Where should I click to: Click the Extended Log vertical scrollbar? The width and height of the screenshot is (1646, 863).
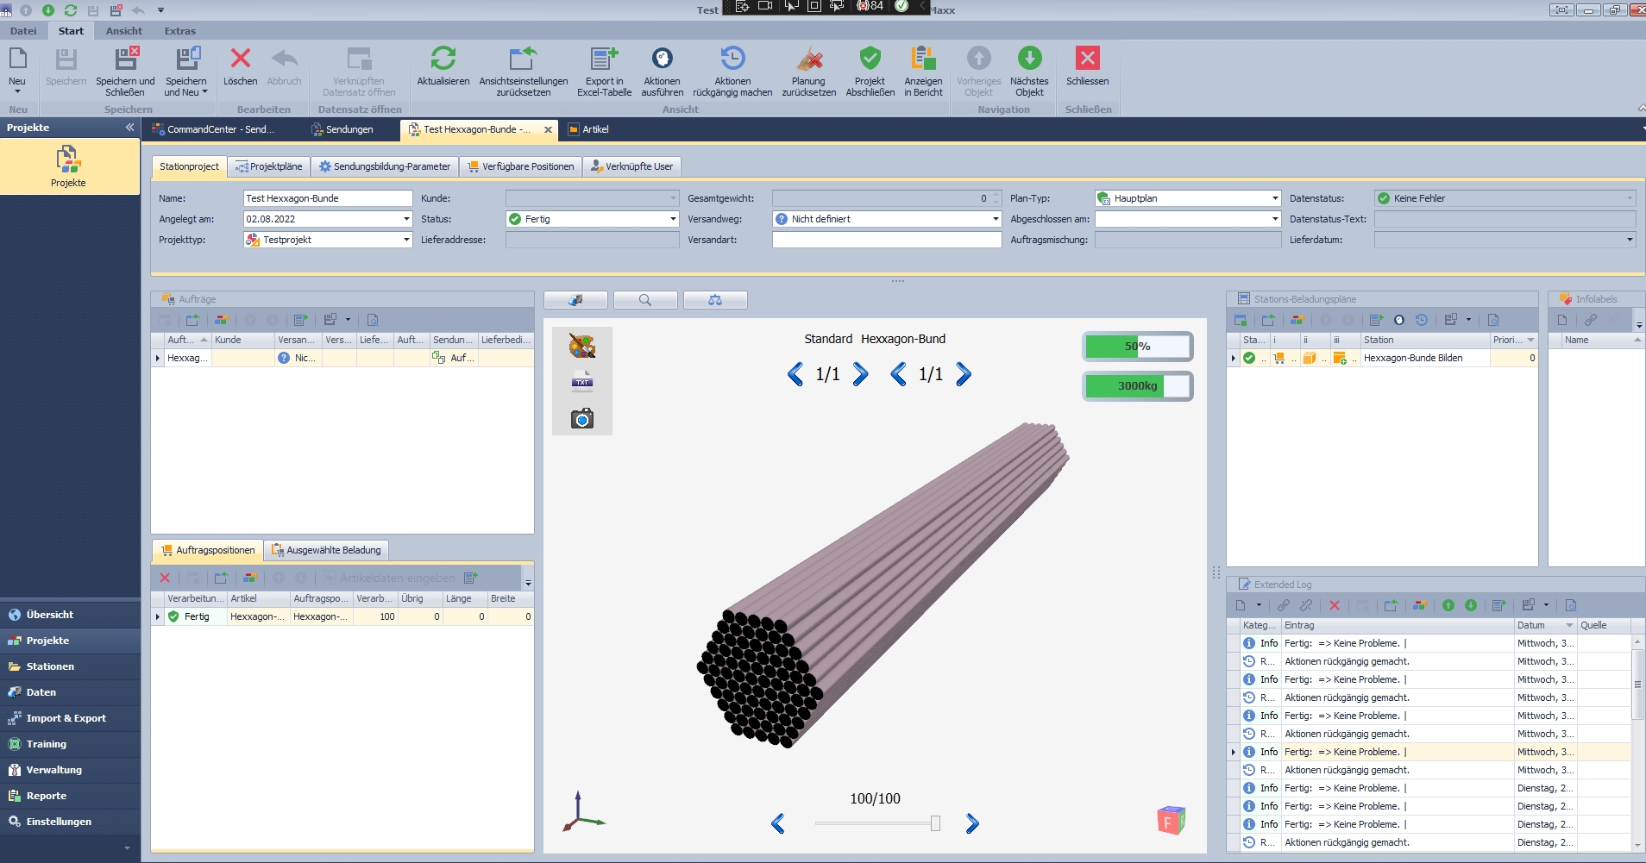(1637, 685)
